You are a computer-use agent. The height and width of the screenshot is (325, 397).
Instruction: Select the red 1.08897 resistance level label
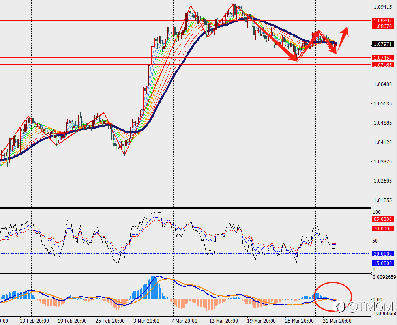coord(382,21)
